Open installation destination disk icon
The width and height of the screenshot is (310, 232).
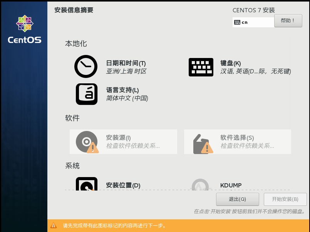(87, 184)
